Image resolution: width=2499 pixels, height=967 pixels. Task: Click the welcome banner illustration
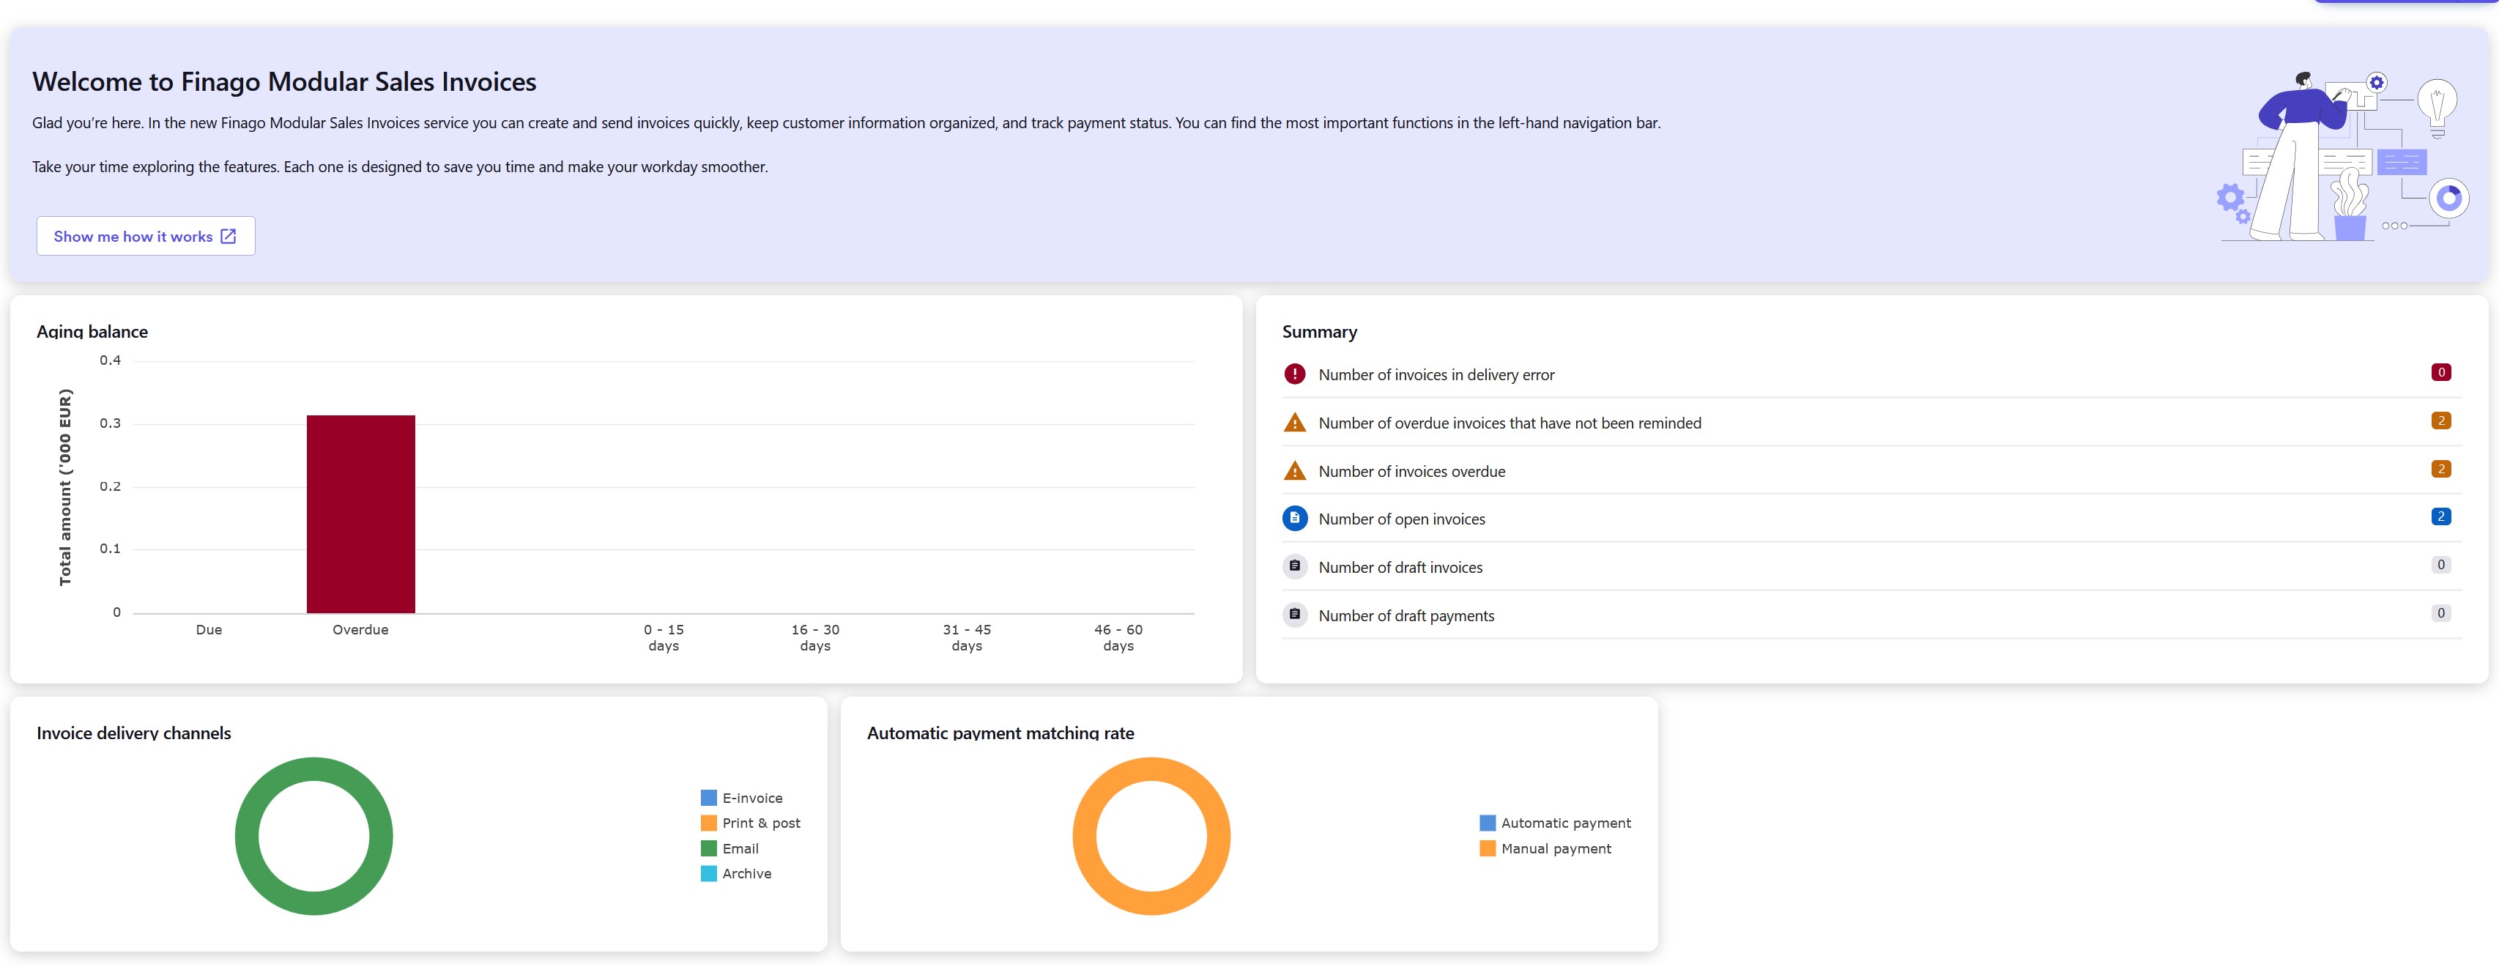2343,155
